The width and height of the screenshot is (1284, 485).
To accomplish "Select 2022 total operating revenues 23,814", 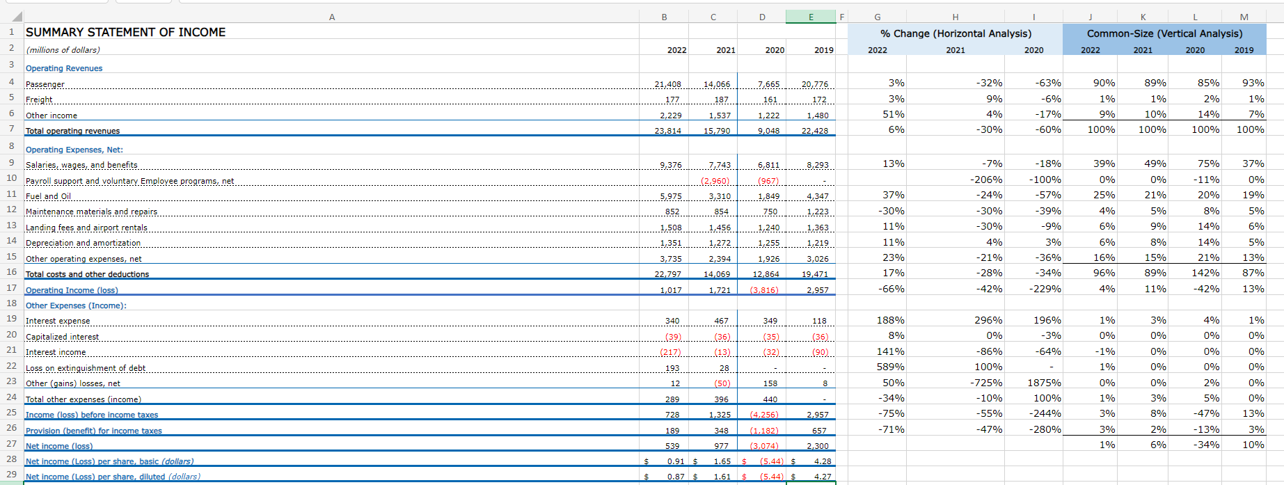I will click(x=667, y=131).
